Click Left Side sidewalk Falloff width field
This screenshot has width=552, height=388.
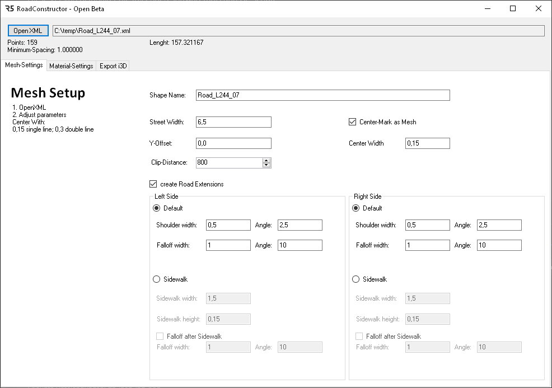pos(228,347)
